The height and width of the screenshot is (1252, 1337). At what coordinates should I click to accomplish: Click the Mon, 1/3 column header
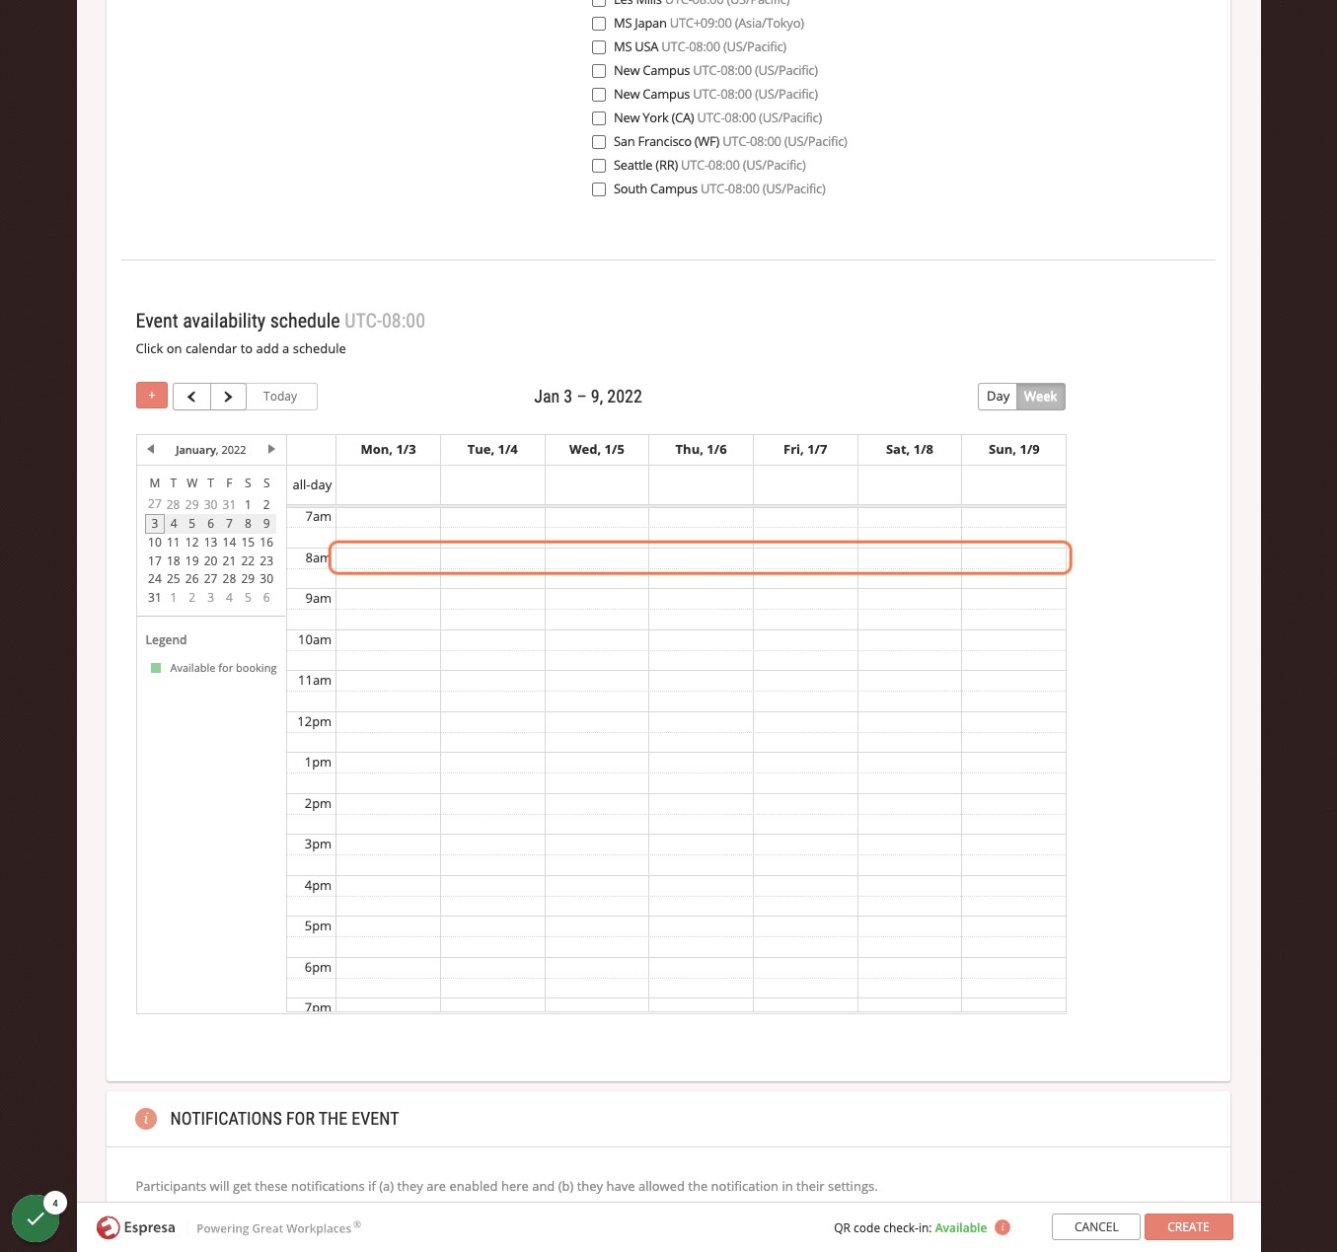388,450
